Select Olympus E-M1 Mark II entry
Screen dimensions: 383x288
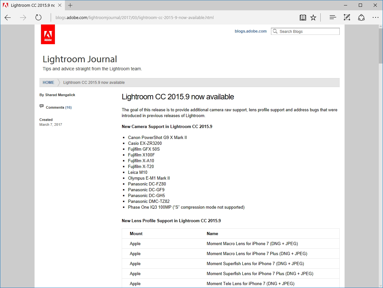click(149, 178)
